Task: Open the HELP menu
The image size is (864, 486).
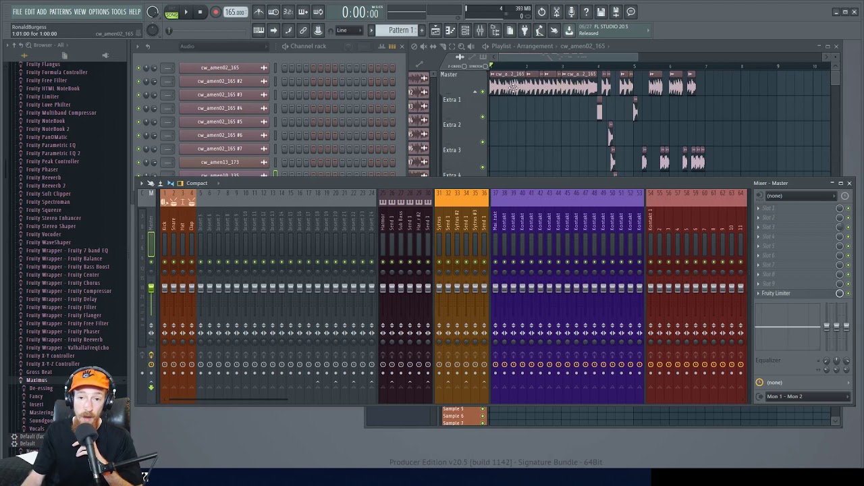Action: point(134,12)
